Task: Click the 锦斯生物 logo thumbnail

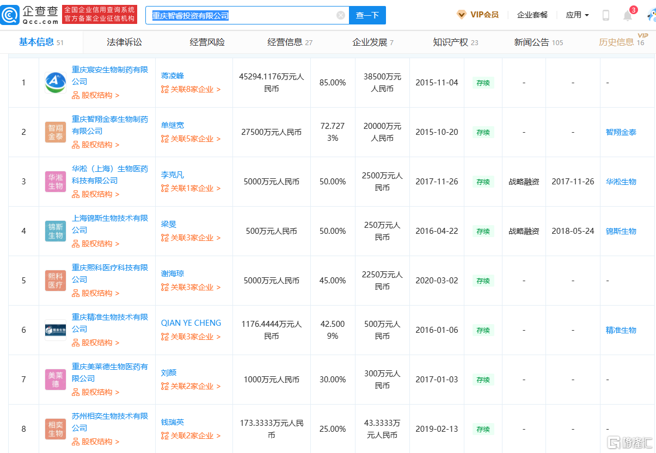Action: (56, 231)
